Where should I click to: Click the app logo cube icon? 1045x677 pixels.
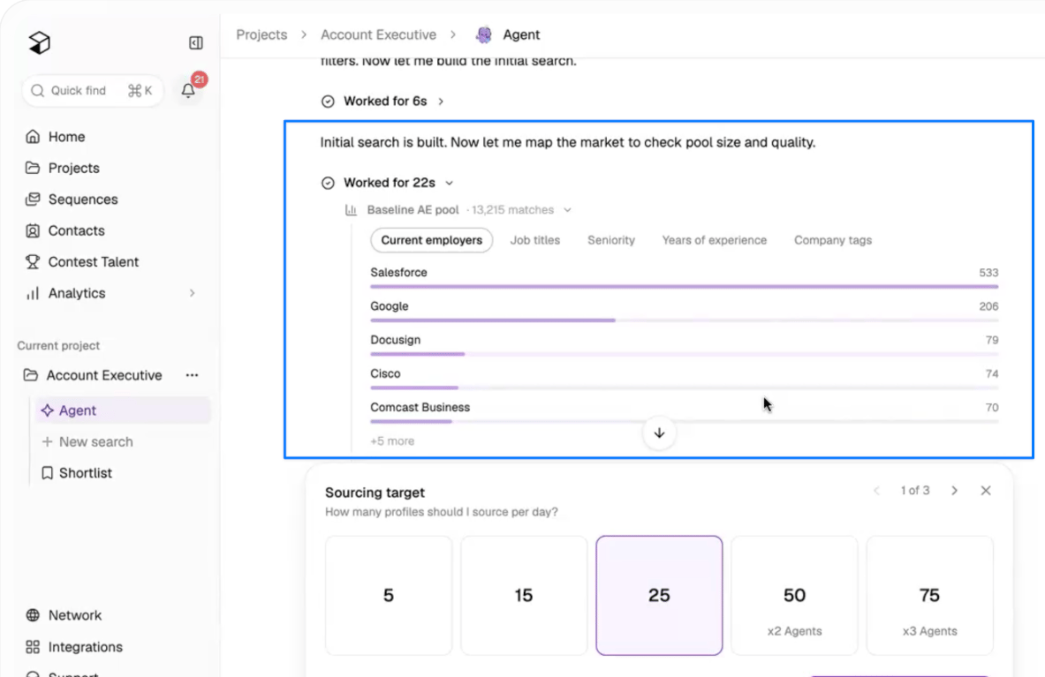point(40,42)
